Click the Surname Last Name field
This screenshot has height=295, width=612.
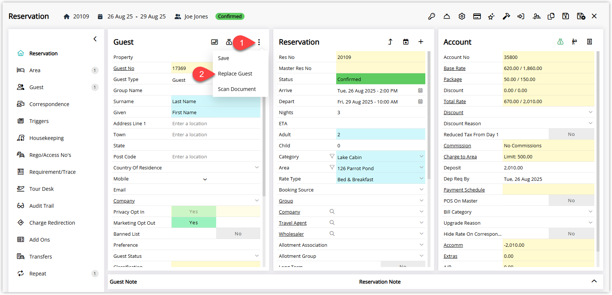pos(216,101)
